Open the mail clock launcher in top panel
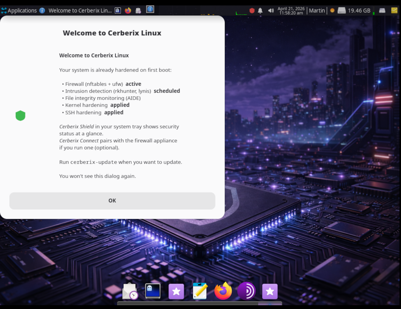401x309 pixels. click(138, 11)
